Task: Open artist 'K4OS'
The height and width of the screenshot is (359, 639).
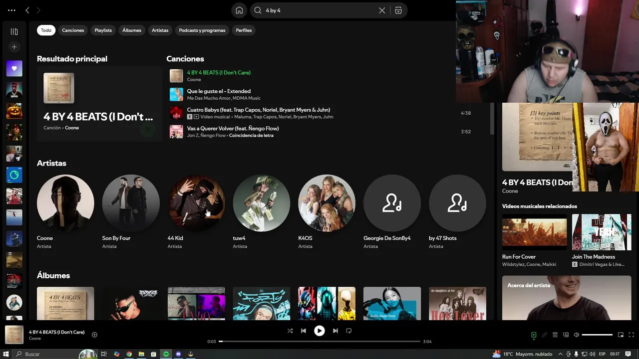Action: pyautogui.click(x=327, y=203)
